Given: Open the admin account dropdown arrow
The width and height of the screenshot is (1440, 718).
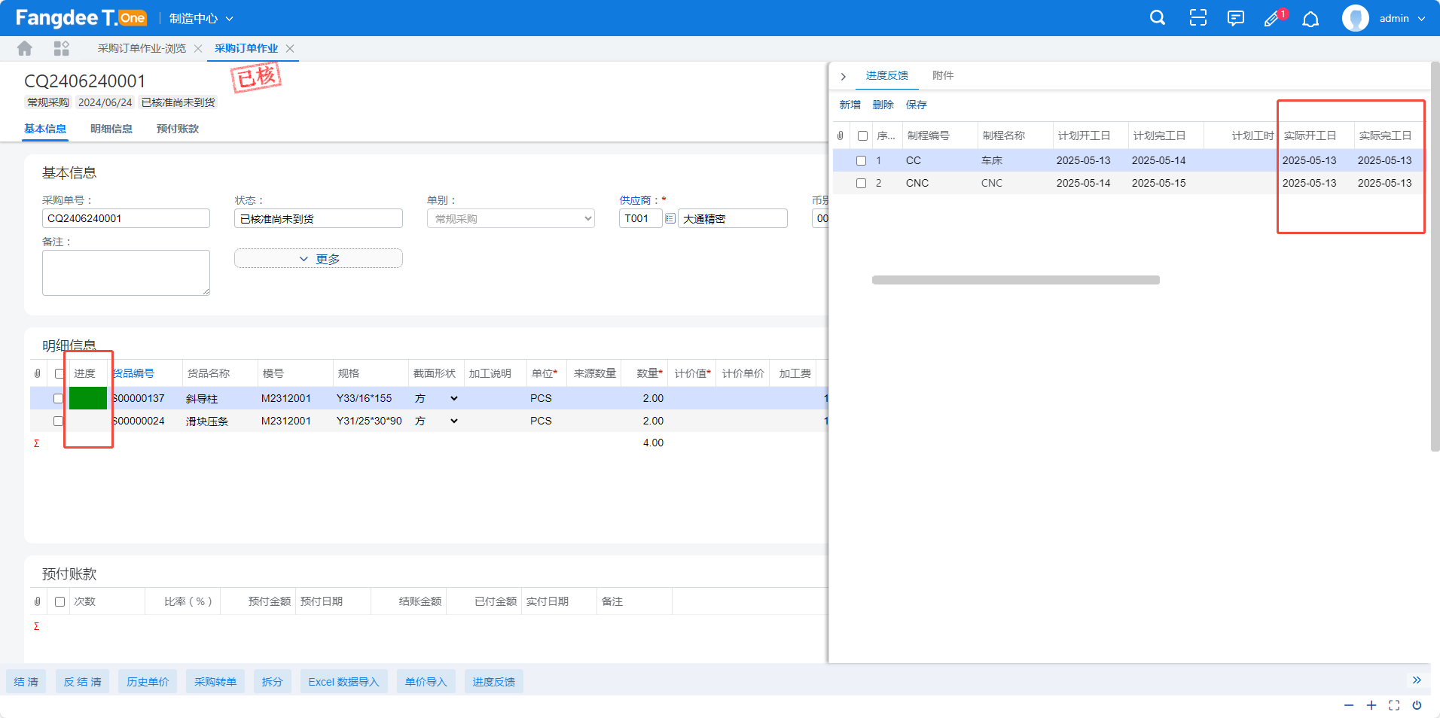Looking at the screenshot, I should [1421, 19].
